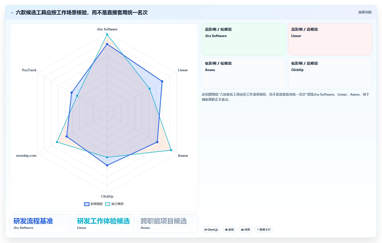This screenshot has width=382, height=243.
Task: Click the blue icon before the header title
Action: [12, 13]
